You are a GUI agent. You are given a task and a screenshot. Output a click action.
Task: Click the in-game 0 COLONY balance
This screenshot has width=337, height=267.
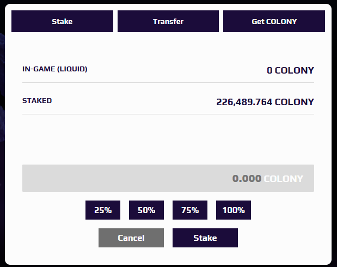pyautogui.click(x=290, y=70)
